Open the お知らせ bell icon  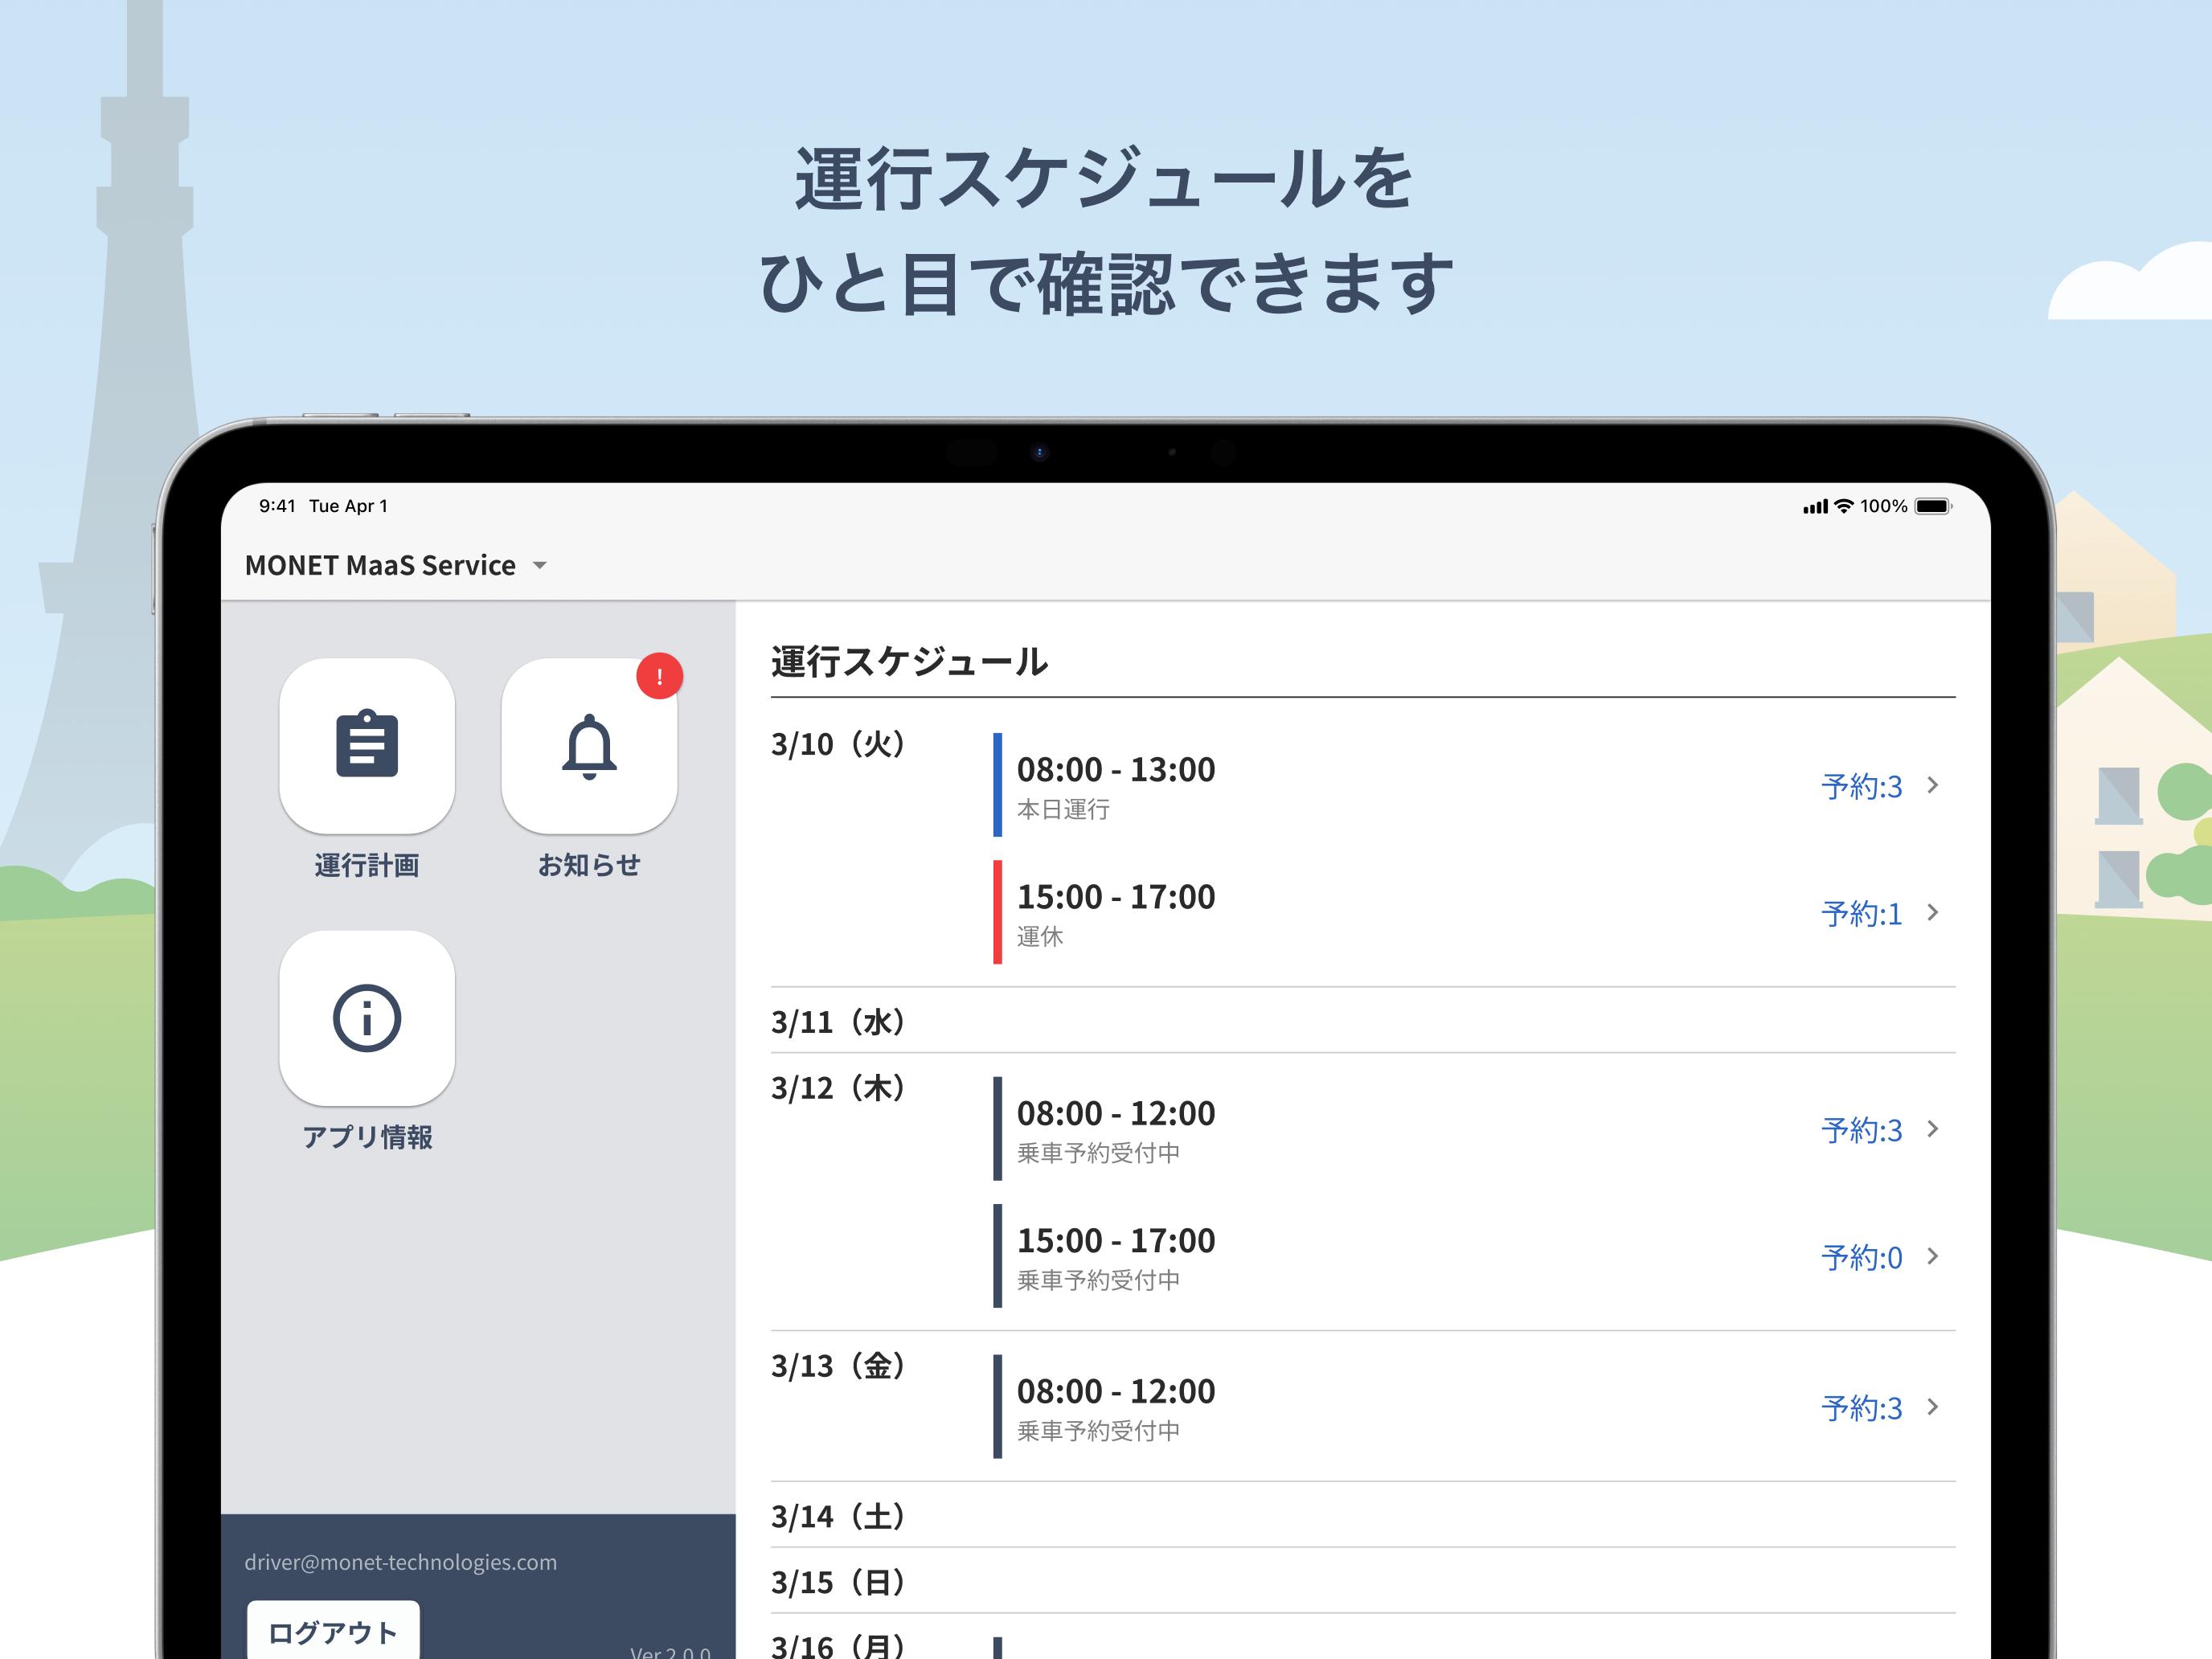coord(589,745)
